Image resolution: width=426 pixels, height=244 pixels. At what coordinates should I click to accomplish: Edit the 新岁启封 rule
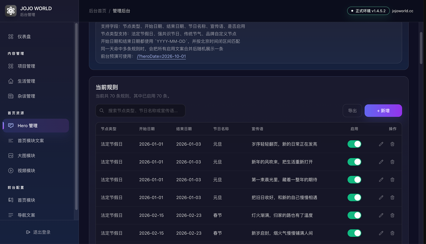click(x=381, y=233)
